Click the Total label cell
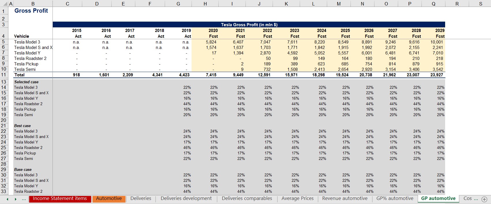Image resolution: width=491 pixels, height=204 pixels. click(19, 75)
